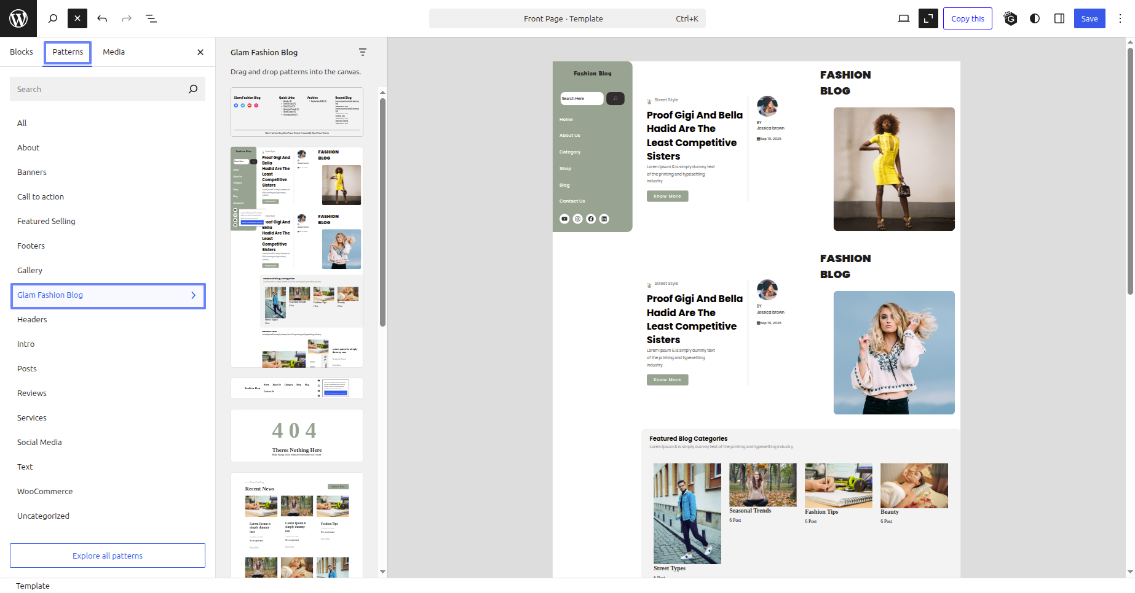Open the search icon in top toolbar
1135x593 pixels.
[53, 18]
